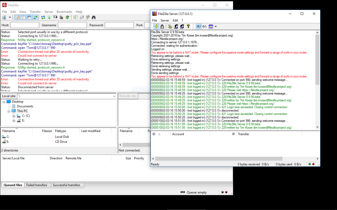Click the FileZilla Server log scroll-down arrow

317,127
